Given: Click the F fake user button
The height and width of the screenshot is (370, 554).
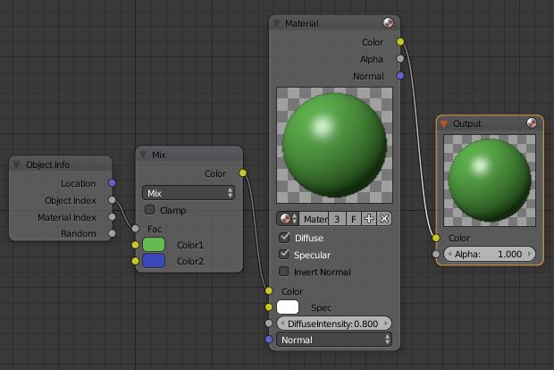Looking at the screenshot, I should click(353, 219).
